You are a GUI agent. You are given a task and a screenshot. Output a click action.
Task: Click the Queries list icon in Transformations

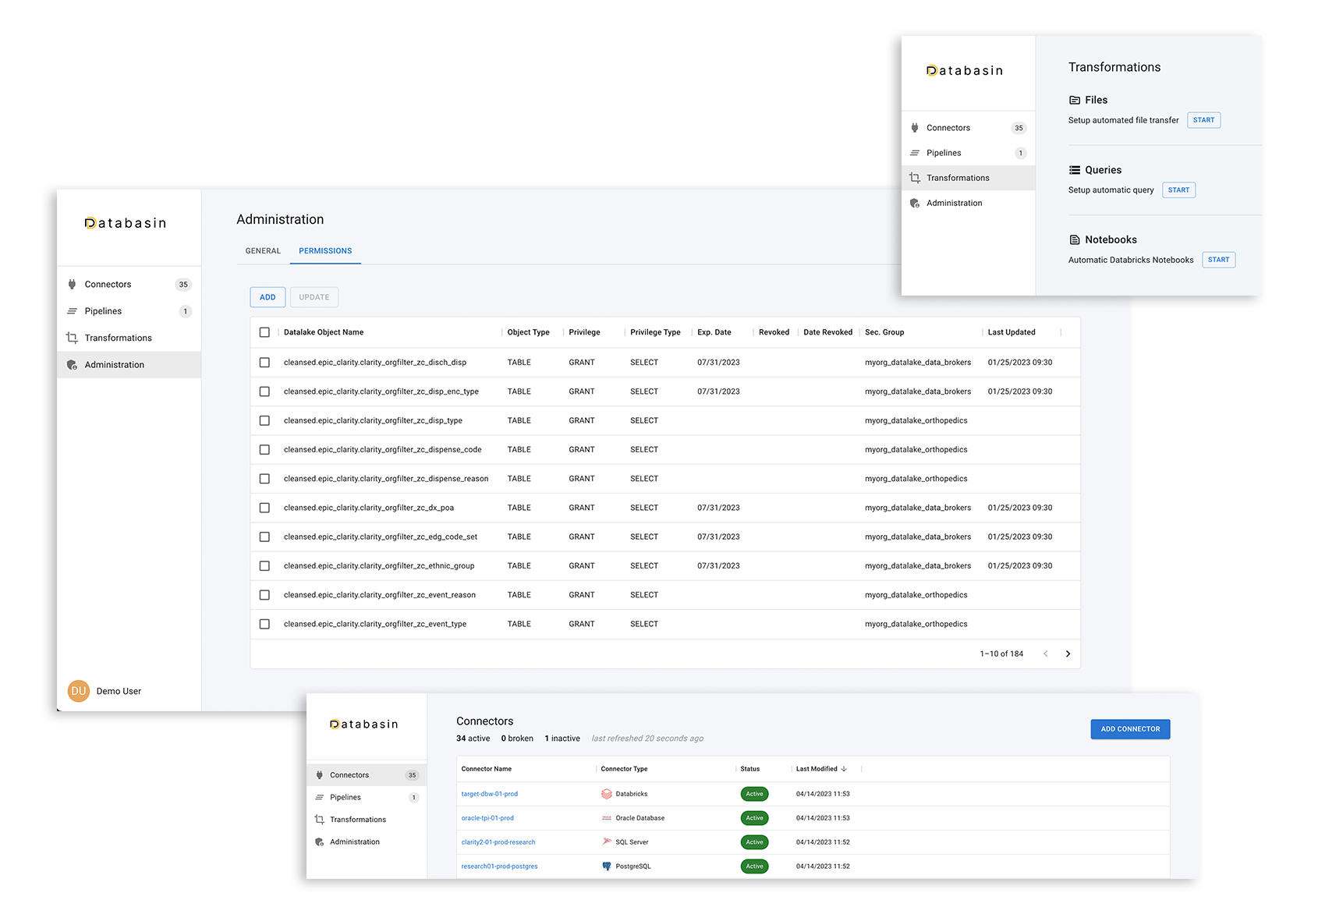click(1075, 170)
